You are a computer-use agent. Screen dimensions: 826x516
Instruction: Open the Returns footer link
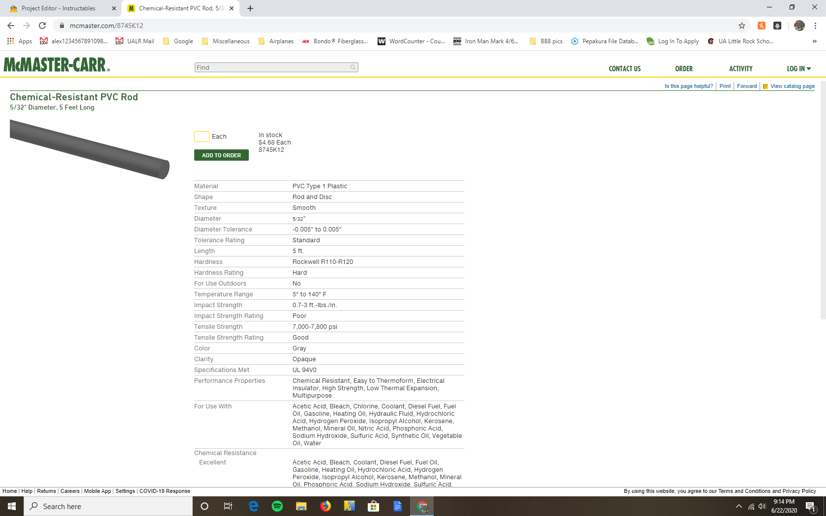click(x=46, y=491)
